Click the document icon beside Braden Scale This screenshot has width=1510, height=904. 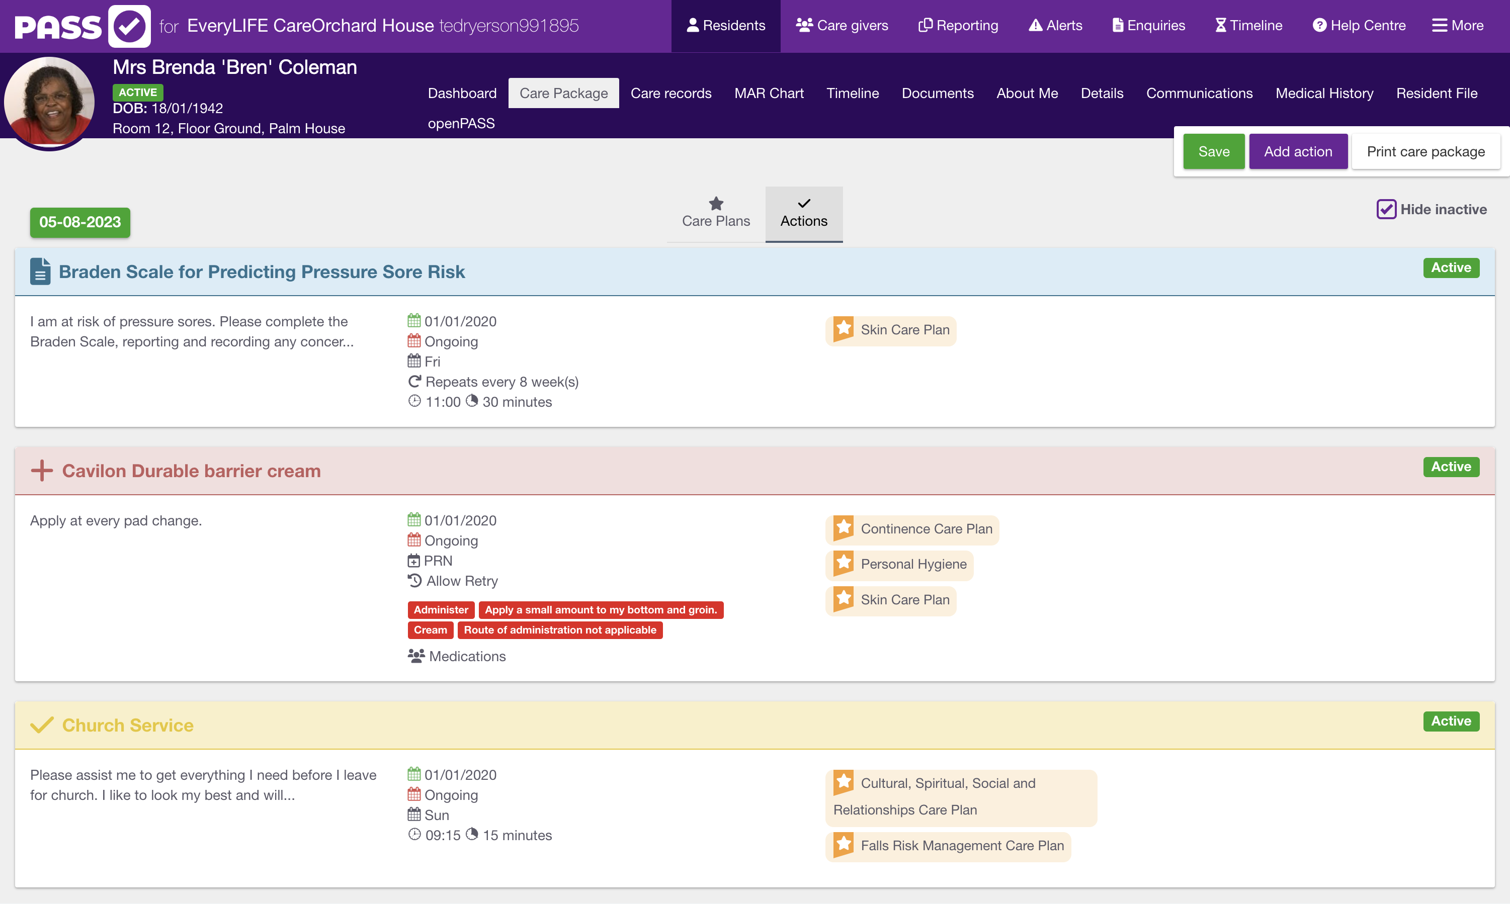(40, 272)
